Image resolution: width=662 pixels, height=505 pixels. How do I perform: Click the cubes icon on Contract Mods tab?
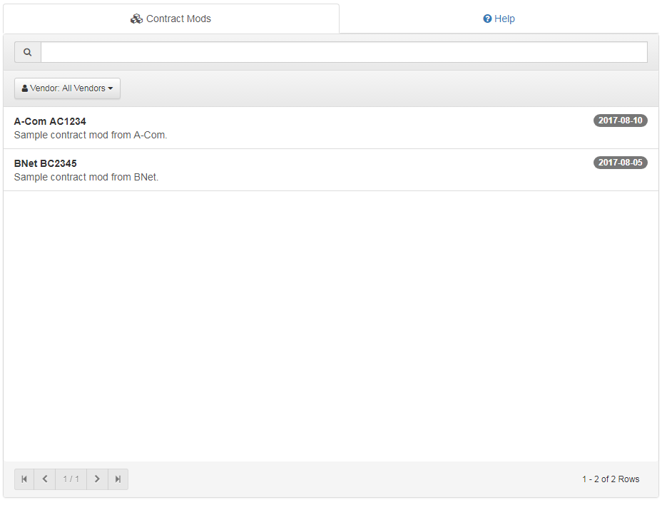(x=136, y=19)
